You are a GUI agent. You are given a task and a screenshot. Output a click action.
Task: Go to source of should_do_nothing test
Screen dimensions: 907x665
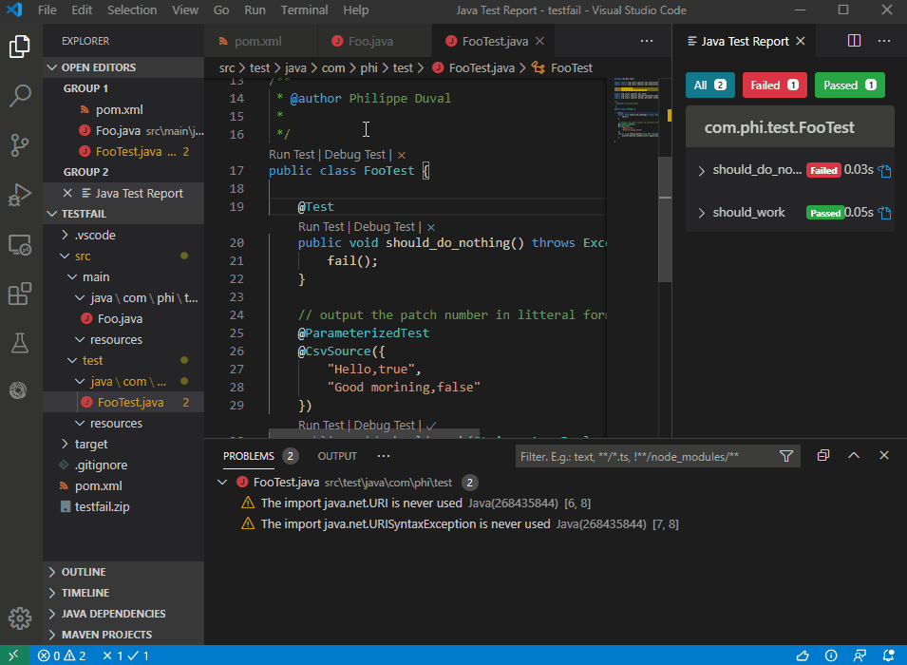coord(884,171)
